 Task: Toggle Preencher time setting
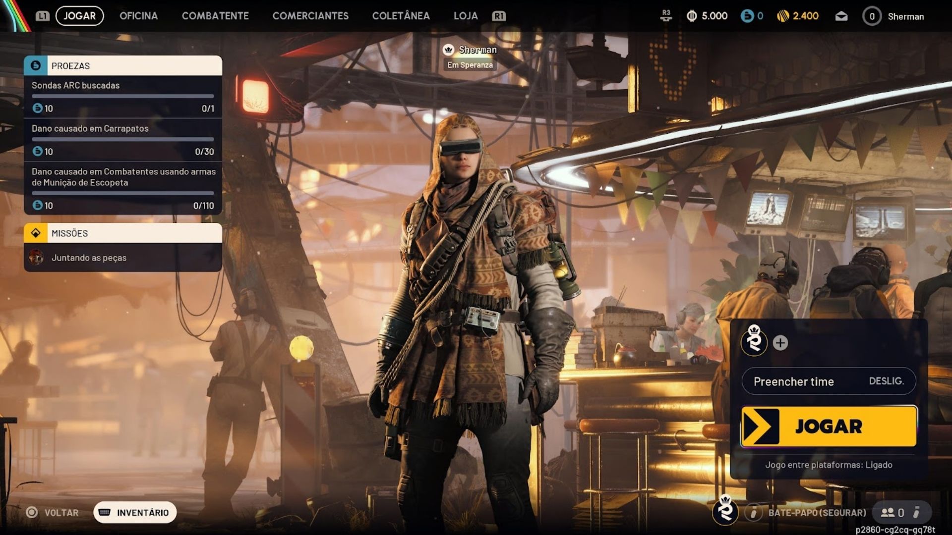[829, 381]
